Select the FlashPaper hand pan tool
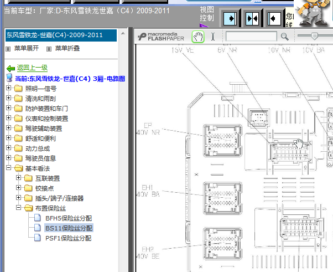The height and width of the screenshot is (272, 333). [x=197, y=37]
